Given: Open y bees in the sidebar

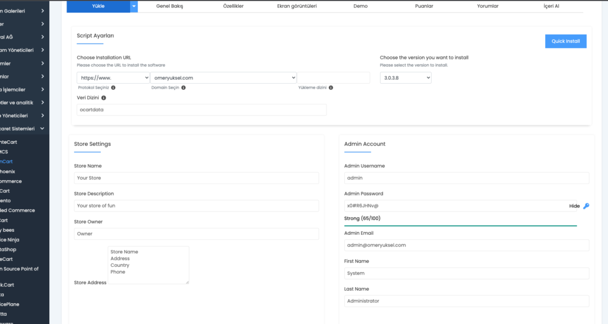Looking at the screenshot, I should click(7, 230).
